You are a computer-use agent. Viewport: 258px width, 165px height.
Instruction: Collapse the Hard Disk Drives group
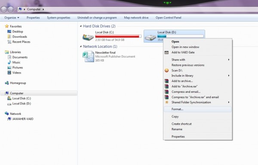[x=81, y=26]
